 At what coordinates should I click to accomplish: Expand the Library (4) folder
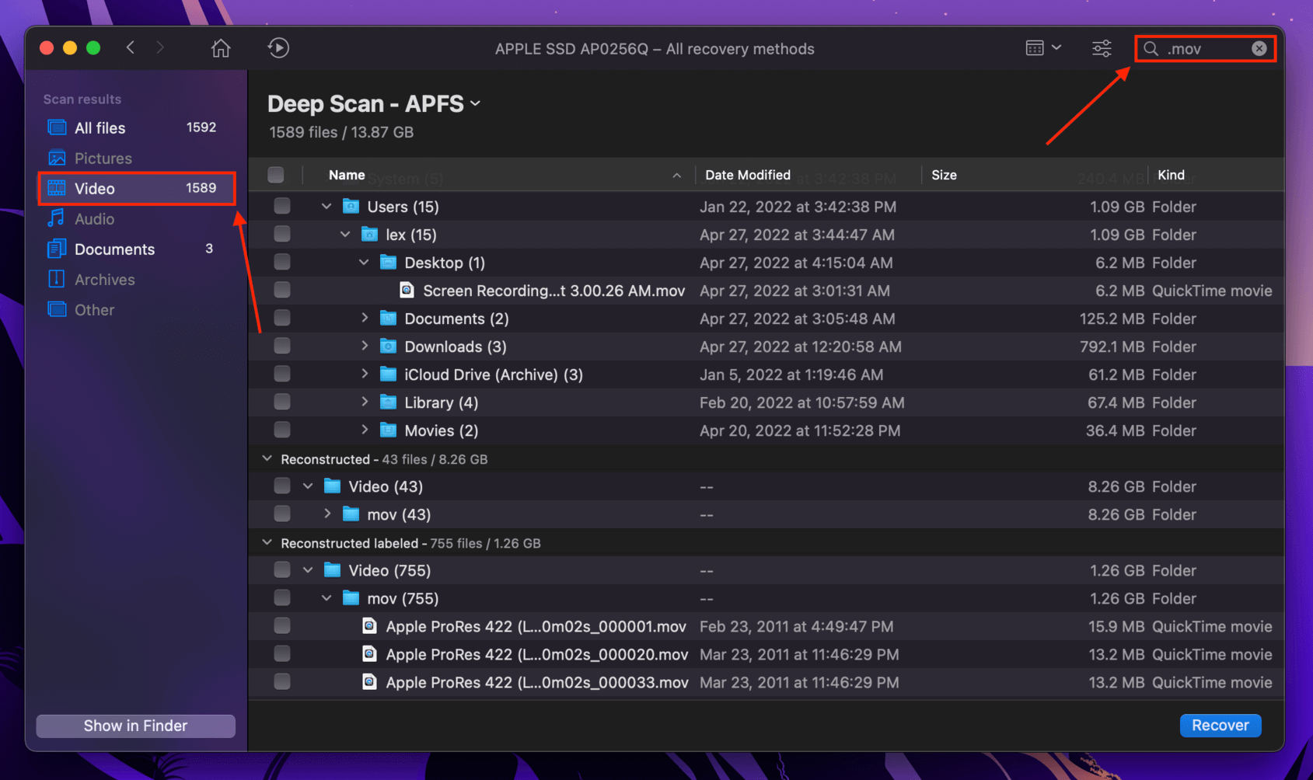[364, 402]
